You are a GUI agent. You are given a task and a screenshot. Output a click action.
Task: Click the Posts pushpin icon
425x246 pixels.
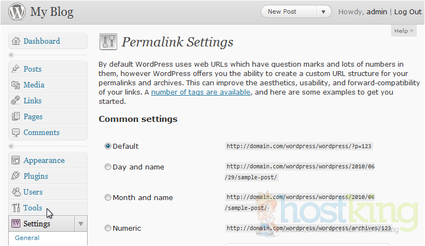click(15, 69)
